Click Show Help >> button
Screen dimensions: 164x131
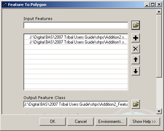144,122
